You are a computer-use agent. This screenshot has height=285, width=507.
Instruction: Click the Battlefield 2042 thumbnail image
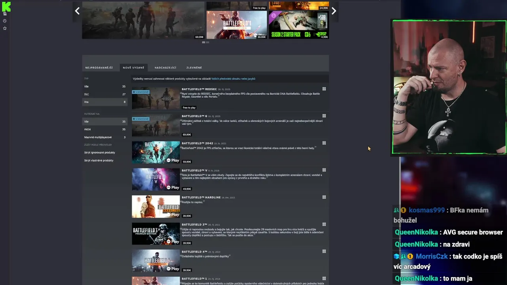point(156,152)
